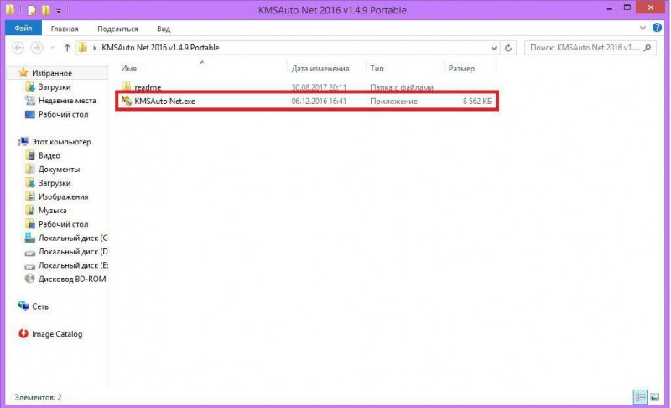Click the folder icon in the address bar
Viewport: 671px width, 408px height.
click(x=82, y=48)
